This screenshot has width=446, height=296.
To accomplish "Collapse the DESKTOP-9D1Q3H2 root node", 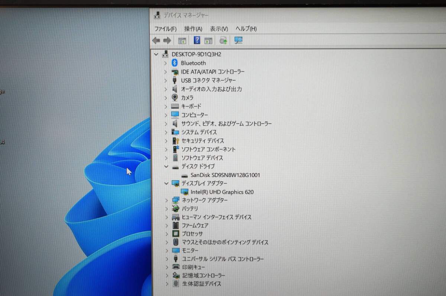I will tap(156, 54).
